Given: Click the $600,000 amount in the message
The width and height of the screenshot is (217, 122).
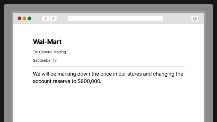Looking at the screenshot, I should [89, 81].
